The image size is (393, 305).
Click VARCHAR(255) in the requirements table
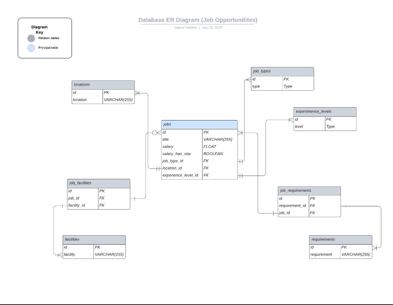click(356, 254)
